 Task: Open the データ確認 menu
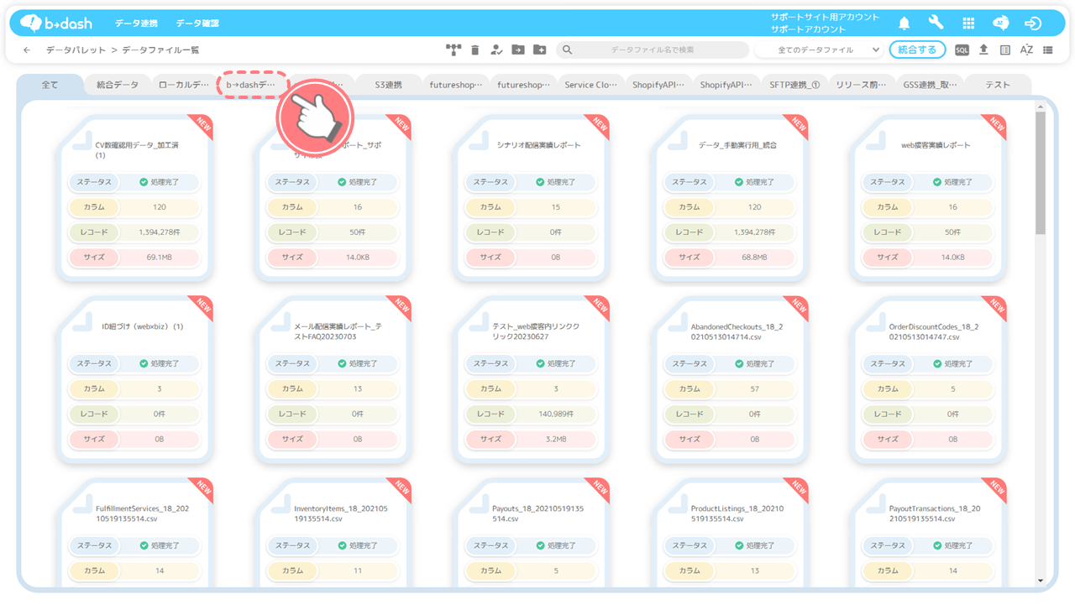pyautogui.click(x=197, y=23)
